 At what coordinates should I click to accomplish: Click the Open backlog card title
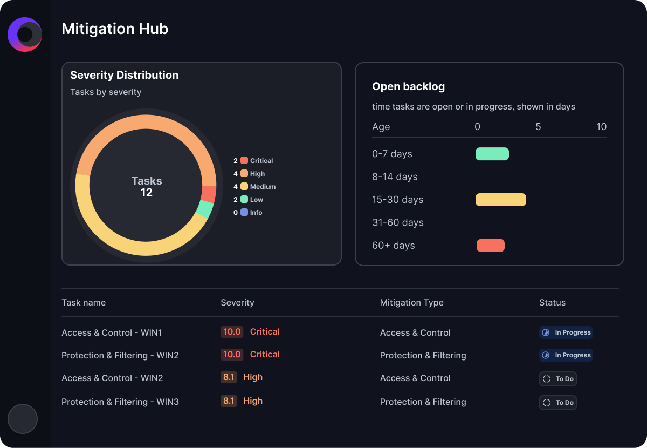coord(409,86)
